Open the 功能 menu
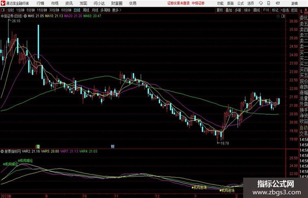This screenshot has height=198, width=308. point(220,3)
